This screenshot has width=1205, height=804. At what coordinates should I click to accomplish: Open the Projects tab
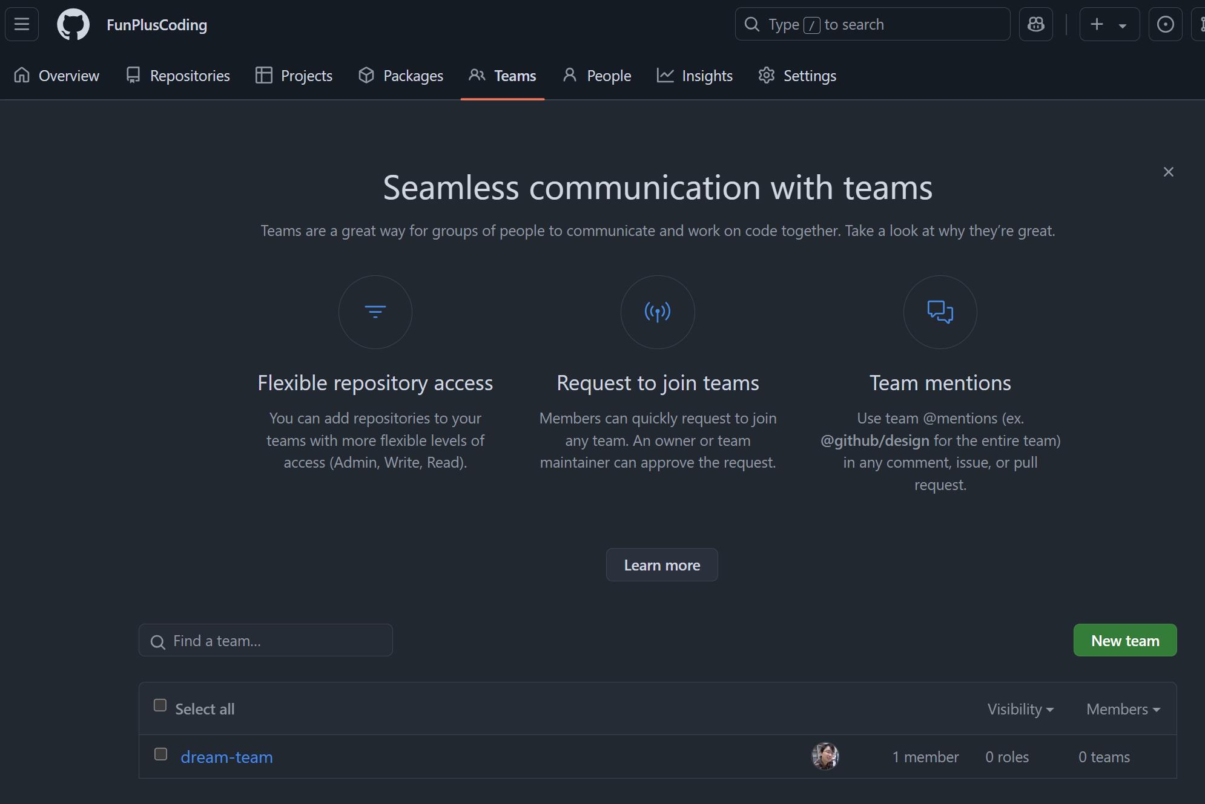(294, 76)
